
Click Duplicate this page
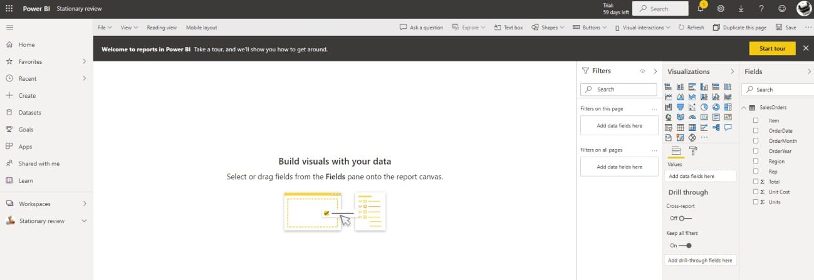tap(739, 28)
